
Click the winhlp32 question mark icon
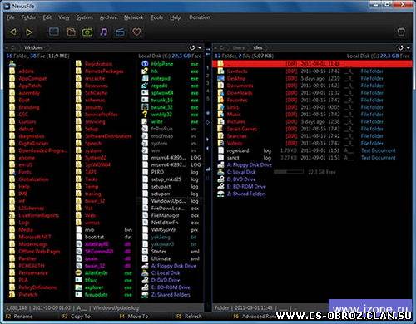click(x=145, y=115)
